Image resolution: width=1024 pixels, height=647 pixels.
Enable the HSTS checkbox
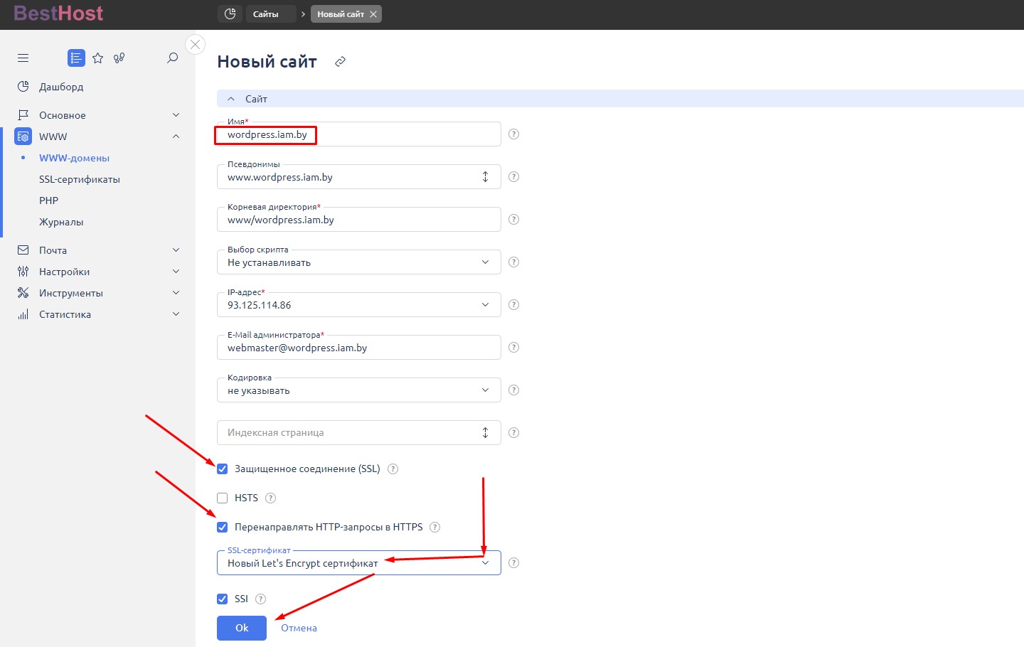click(x=223, y=498)
